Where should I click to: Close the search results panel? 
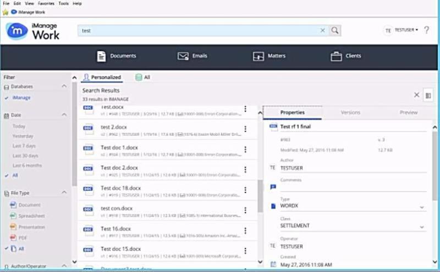(x=416, y=95)
